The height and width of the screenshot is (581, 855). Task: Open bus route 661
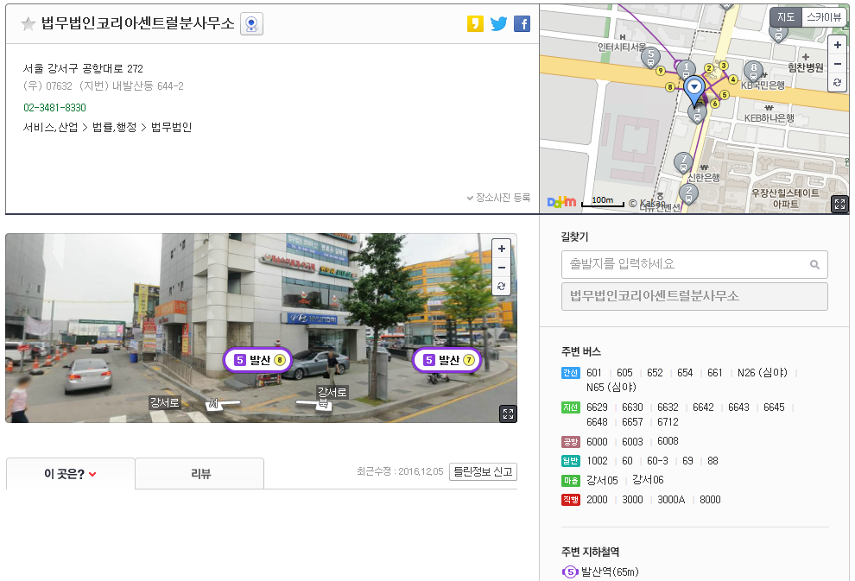click(x=715, y=373)
